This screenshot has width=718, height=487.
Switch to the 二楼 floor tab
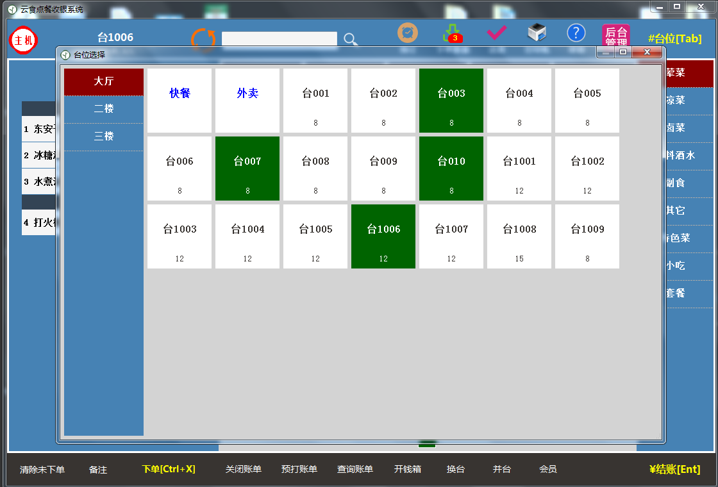(104, 109)
